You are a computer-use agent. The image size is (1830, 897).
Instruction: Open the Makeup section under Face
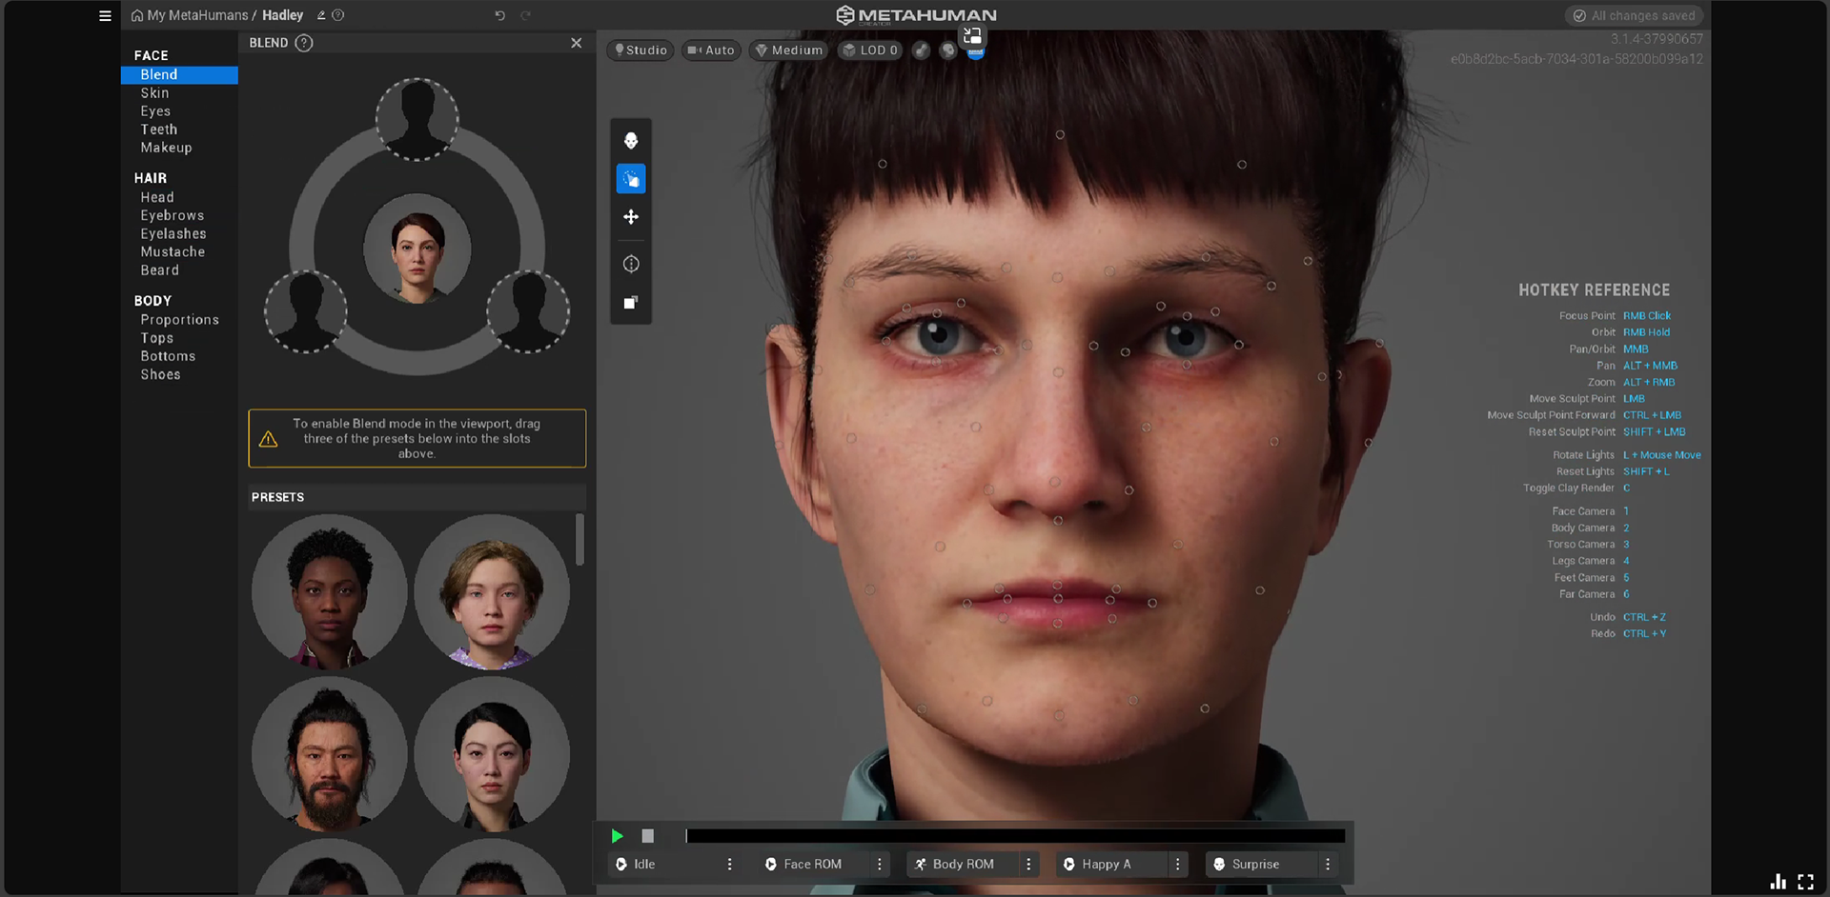[167, 148]
